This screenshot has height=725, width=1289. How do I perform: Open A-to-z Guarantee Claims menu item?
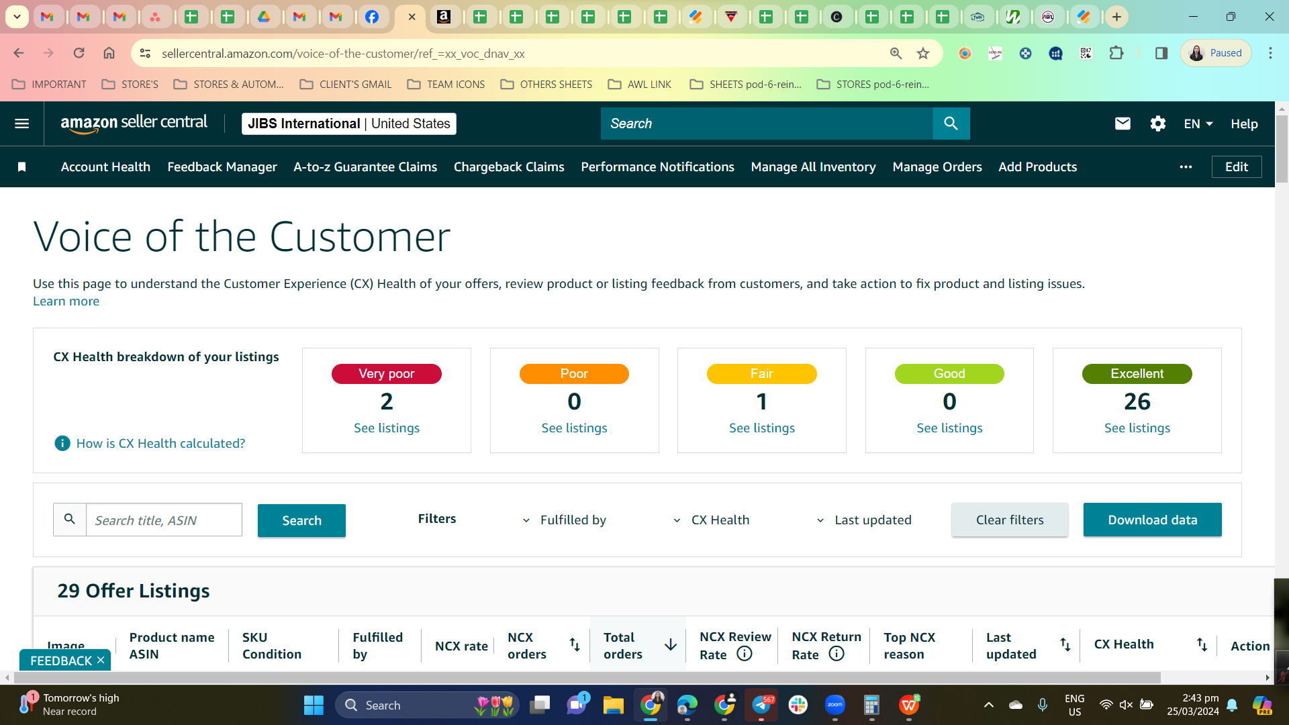[365, 167]
